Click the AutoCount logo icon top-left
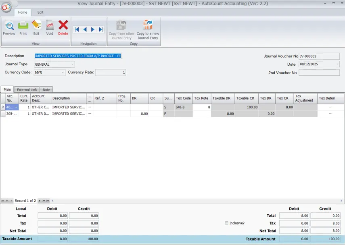Image resolution: width=345 pixels, height=245 pixels. pyautogui.click(x=7, y=6)
